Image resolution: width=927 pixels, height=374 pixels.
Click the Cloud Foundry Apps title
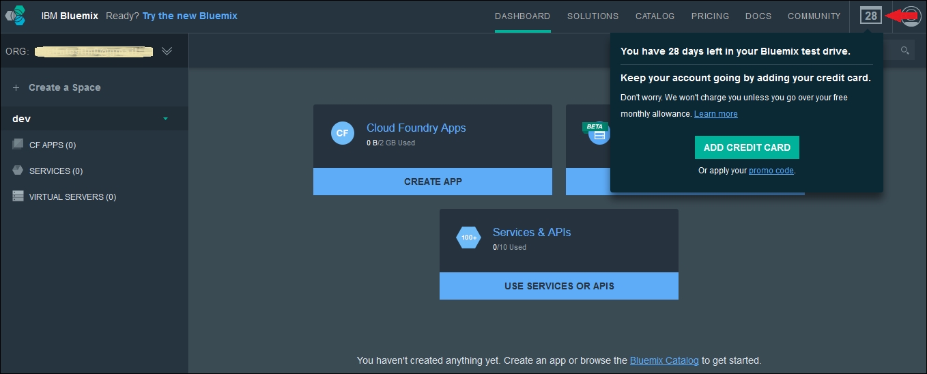pos(416,128)
